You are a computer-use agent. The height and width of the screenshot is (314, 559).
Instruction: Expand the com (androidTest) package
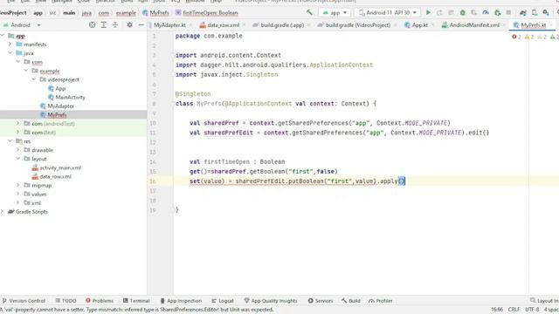click(x=17, y=123)
